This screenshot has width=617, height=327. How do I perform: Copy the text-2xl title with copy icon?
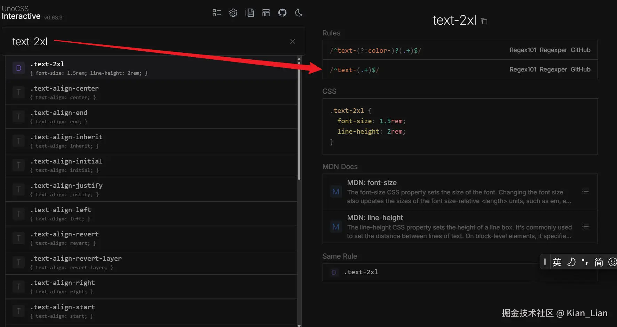point(484,22)
